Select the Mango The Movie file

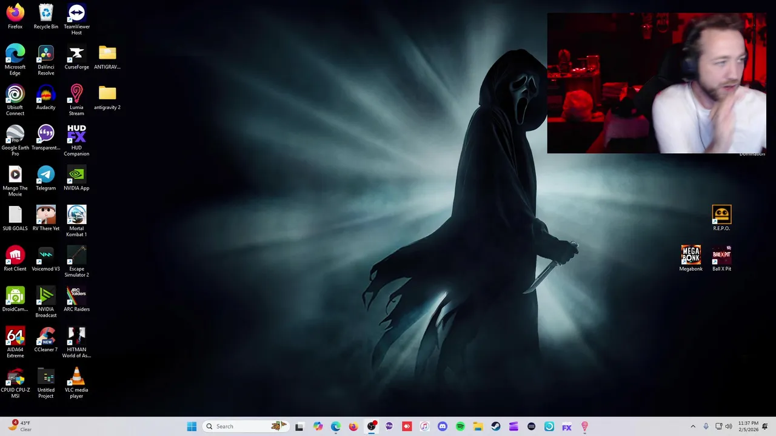click(x=15, y=180)
